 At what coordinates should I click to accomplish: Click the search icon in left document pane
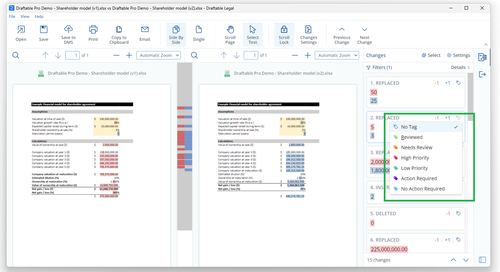(x=16, y=55)
